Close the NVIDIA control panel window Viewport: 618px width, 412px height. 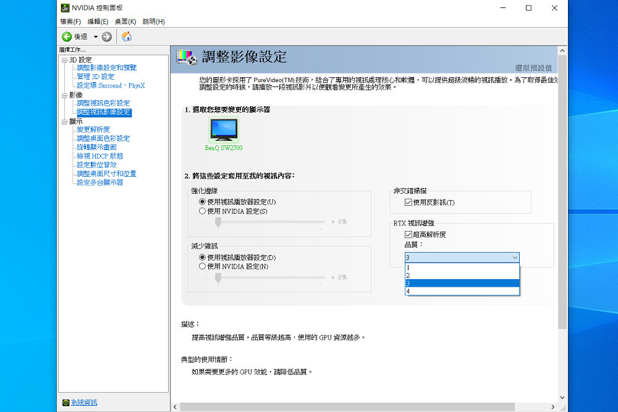point(554,8)
